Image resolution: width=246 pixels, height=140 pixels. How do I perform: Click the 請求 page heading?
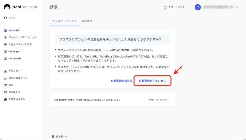(x=54, y=7)
